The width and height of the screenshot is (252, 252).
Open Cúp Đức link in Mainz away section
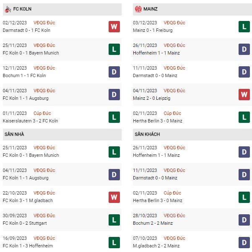pos(172,193)
